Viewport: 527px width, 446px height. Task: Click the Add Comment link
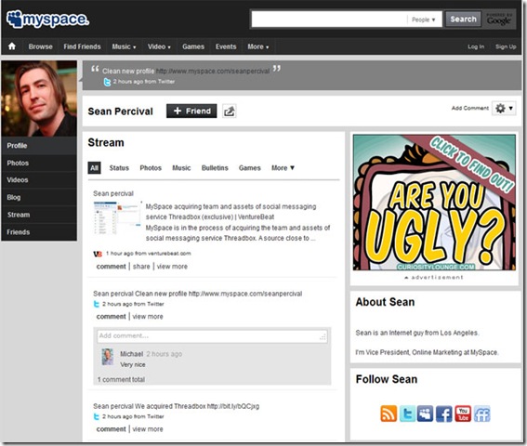point(470,108)
